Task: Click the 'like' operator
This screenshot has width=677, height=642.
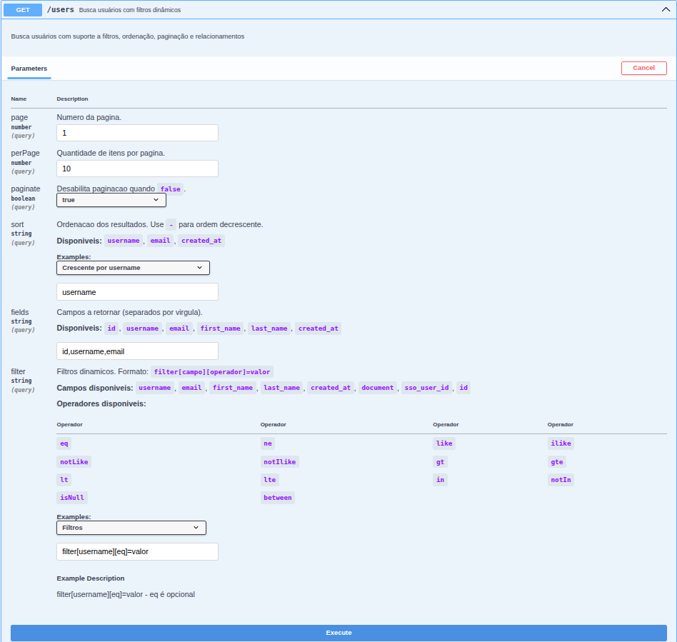Action: coord(444,443)
